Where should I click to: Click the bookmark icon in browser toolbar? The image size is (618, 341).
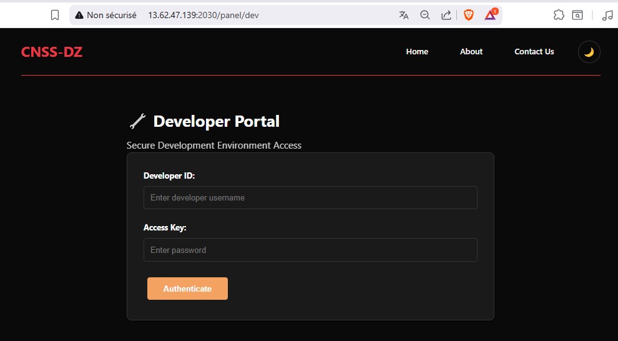(x=55, y=15)
